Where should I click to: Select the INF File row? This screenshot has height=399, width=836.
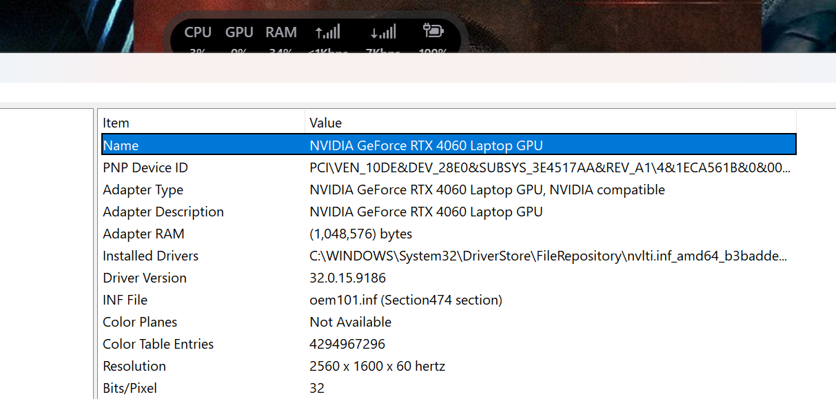[449, 300]
